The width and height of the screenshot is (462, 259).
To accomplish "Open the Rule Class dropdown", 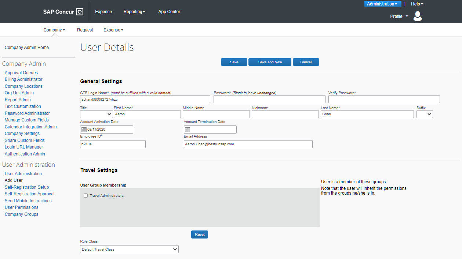I will coord(129,249).
